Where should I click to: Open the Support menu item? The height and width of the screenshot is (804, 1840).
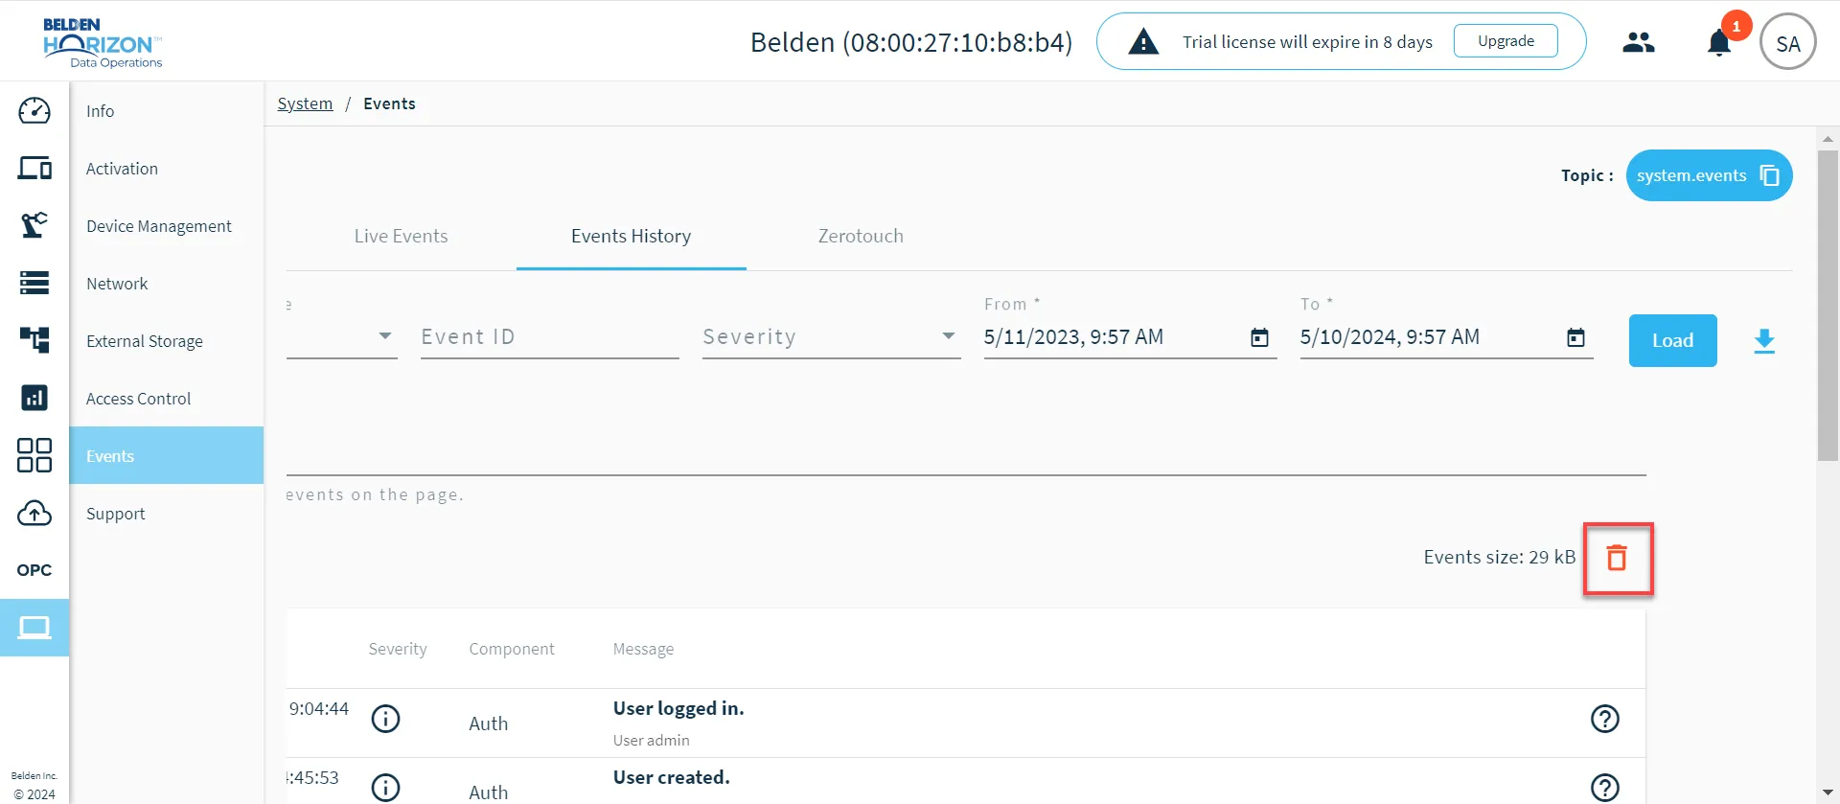[x=167, y=513]
